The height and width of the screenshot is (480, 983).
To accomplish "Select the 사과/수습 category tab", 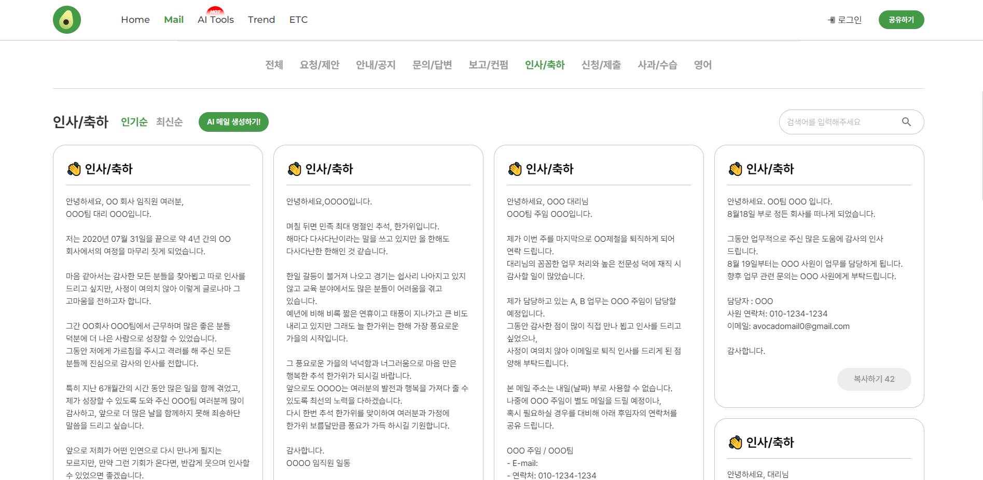I will tap(657, 65).
